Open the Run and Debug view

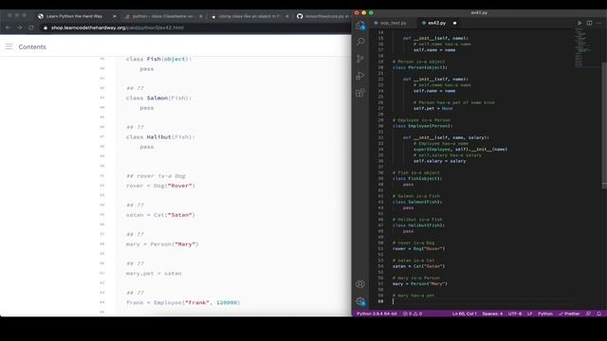[x=360, y=76]
